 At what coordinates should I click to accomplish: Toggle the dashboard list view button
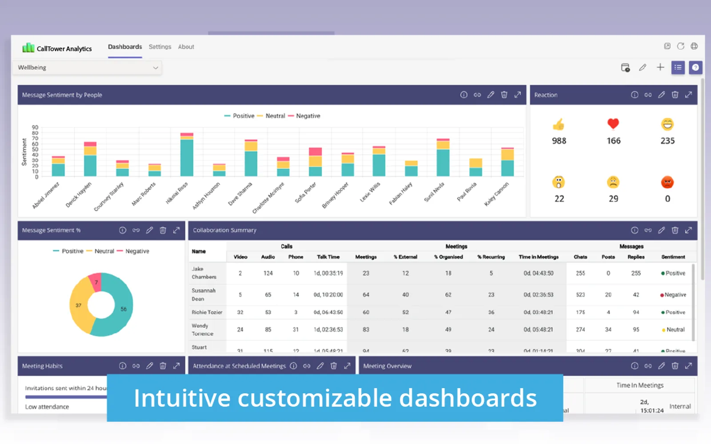click(678, 67)
